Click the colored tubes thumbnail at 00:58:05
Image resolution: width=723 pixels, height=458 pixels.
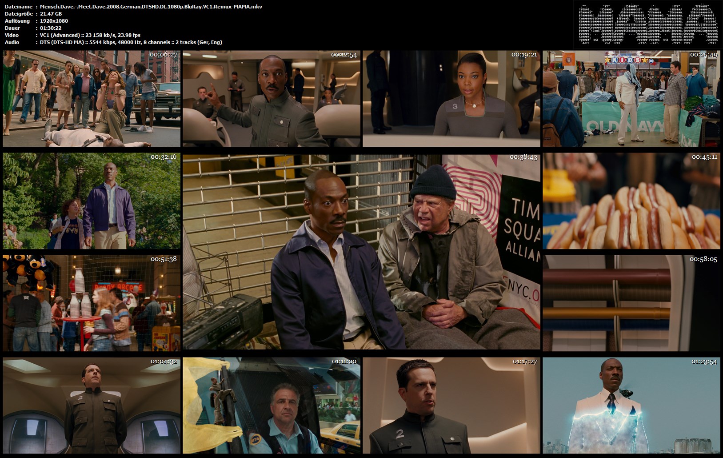point(631,303)
